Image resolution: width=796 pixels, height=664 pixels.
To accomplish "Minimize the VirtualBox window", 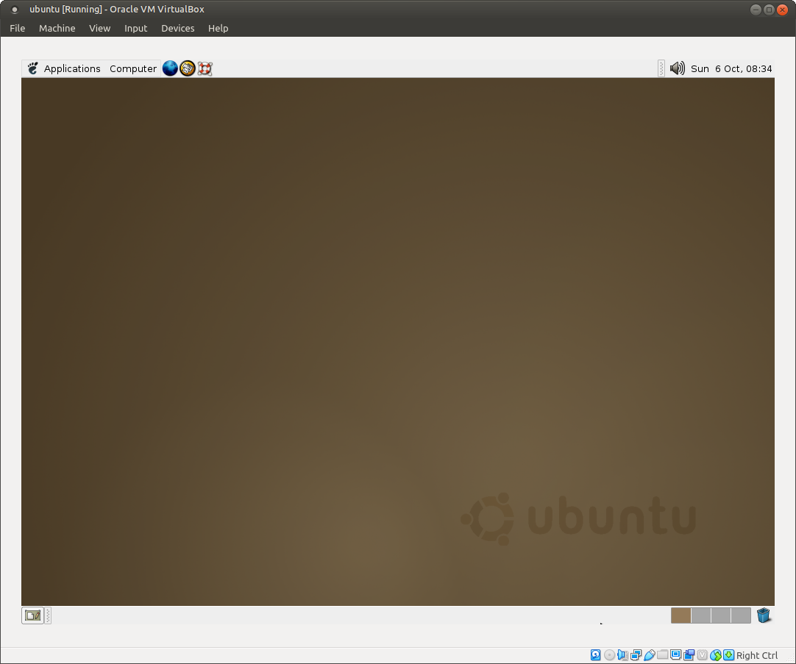I will point(756,10).
